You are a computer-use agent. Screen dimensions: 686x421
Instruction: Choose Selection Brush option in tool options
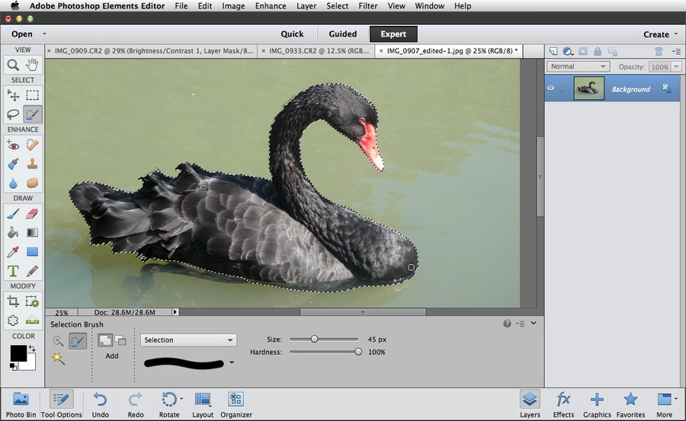click(x=78, y=341)
